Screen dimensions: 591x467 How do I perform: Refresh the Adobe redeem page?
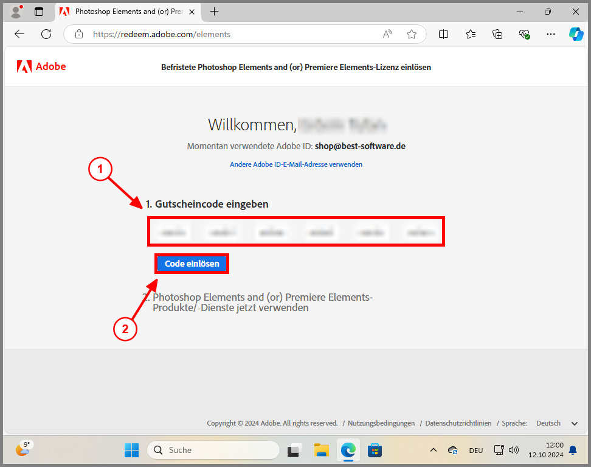tap(46, 34)
